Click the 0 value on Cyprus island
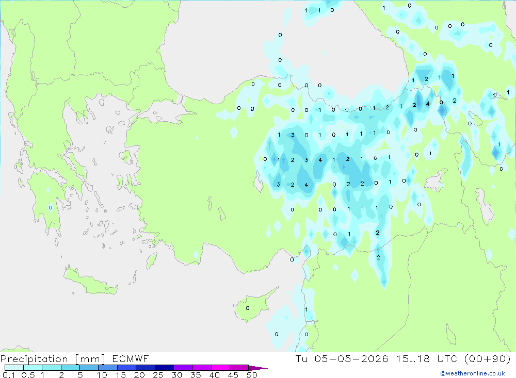The height and width of the screenshot is (378, 516). (248, 308)
